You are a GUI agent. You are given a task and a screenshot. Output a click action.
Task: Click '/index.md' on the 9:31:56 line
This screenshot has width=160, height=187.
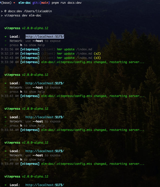coord(84,49)
